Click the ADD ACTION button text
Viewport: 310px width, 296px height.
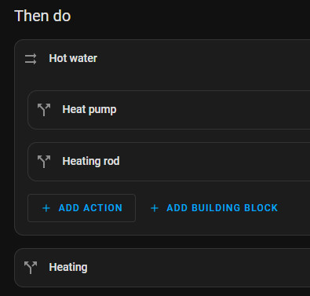point(90,208)
